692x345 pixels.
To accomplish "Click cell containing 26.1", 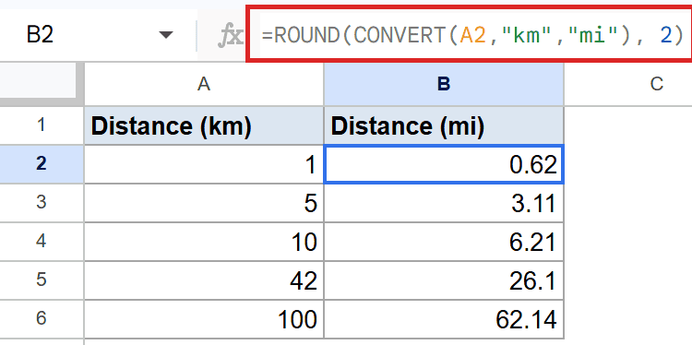I will (x=444, y=280).
